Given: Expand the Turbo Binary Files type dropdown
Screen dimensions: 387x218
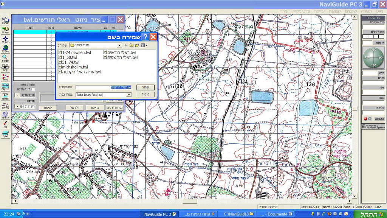Looking at the screenshot, I should tap(128, 95).
